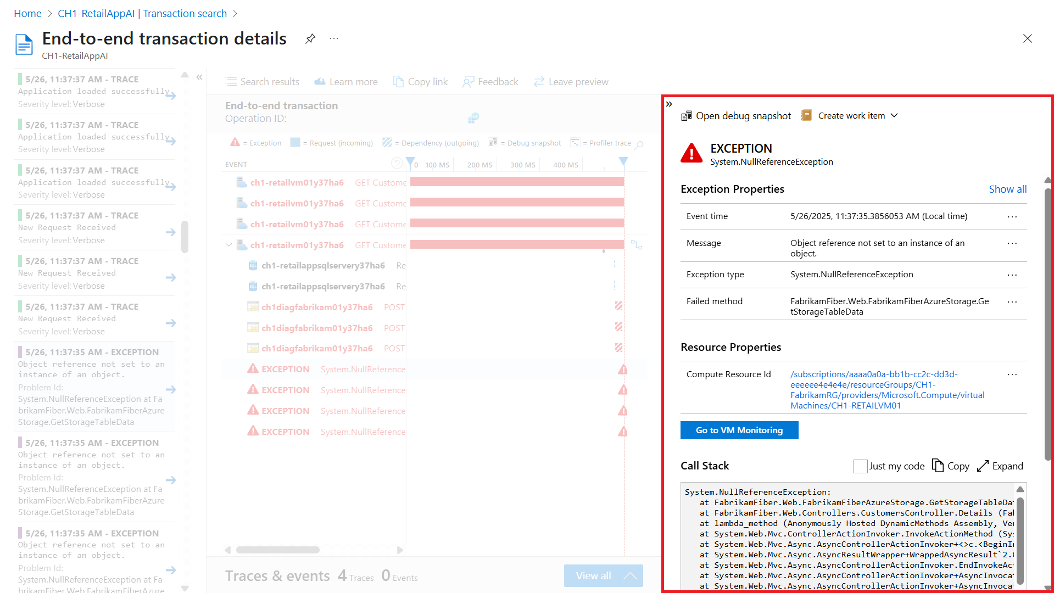Open first Application loaded successfully trace entry
This screenshot has width=1054, height=593.
click(x=94, y=92)
